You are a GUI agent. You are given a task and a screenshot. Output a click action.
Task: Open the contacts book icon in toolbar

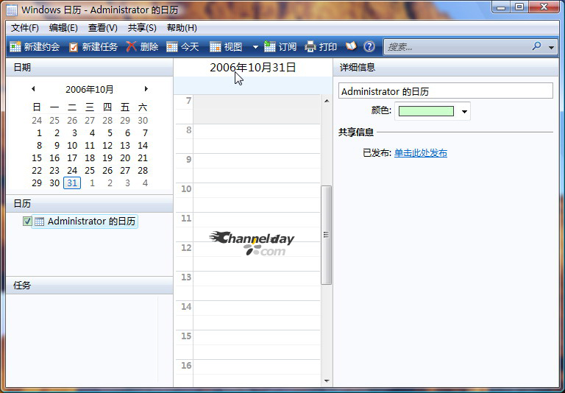351,46
